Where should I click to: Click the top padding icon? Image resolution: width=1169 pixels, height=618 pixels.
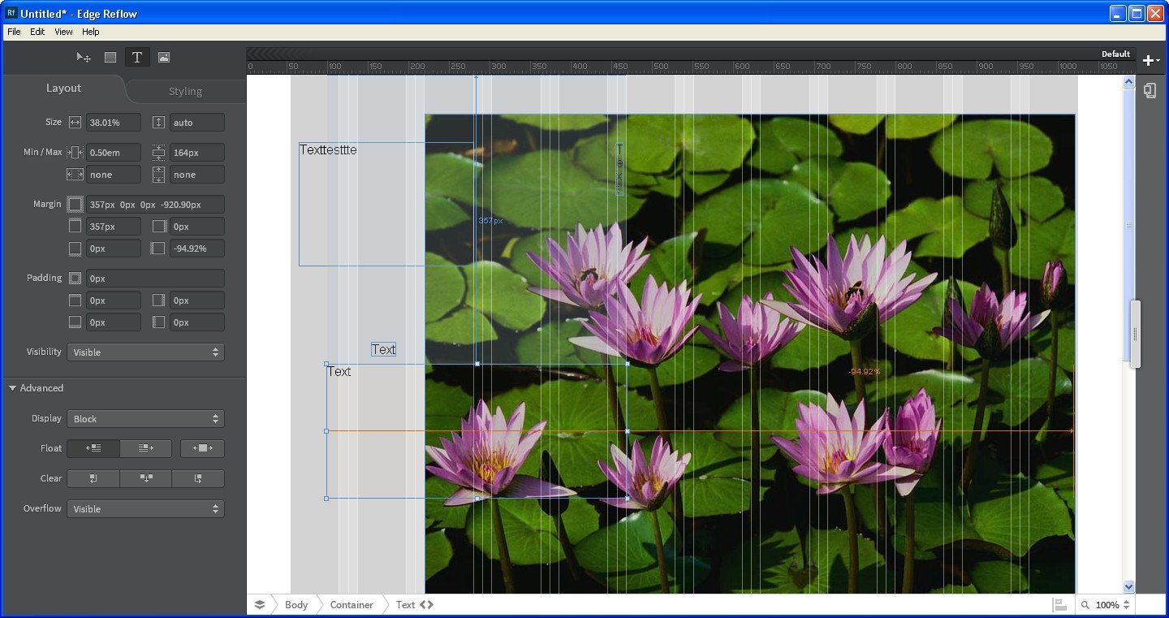75,300
